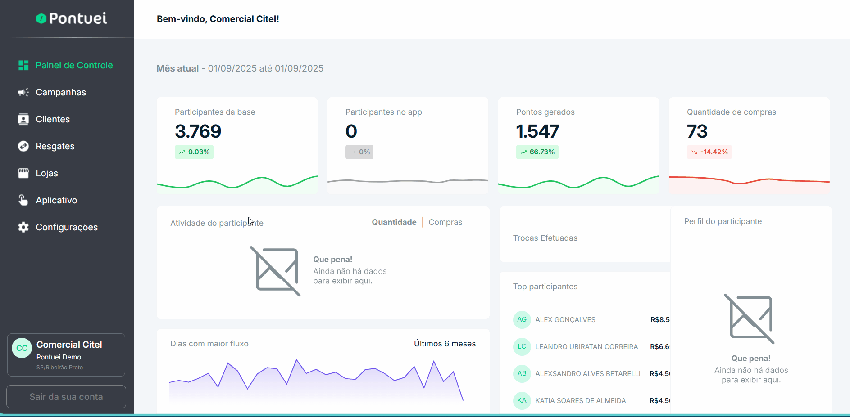
Task: Click the Pontuei logo in the sidebar
Action: (72, 18)
